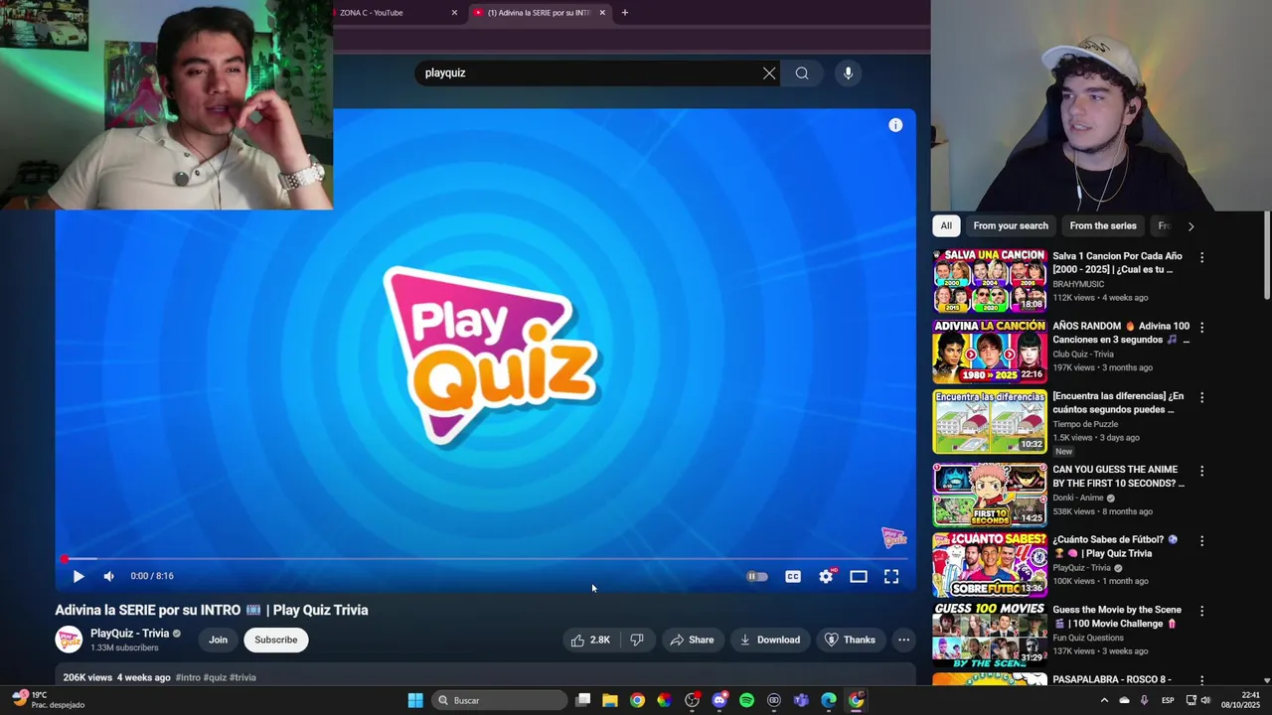Switch to the Adivina la SERIE browser tab
The width and height of the screenshot is (1272, 715).
[538, 13]
